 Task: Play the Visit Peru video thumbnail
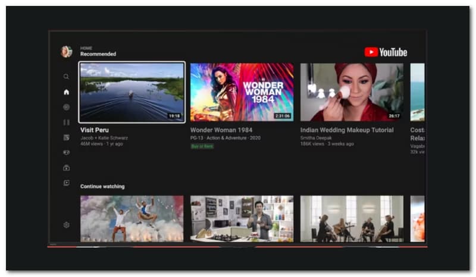click(x=132, y=92)
